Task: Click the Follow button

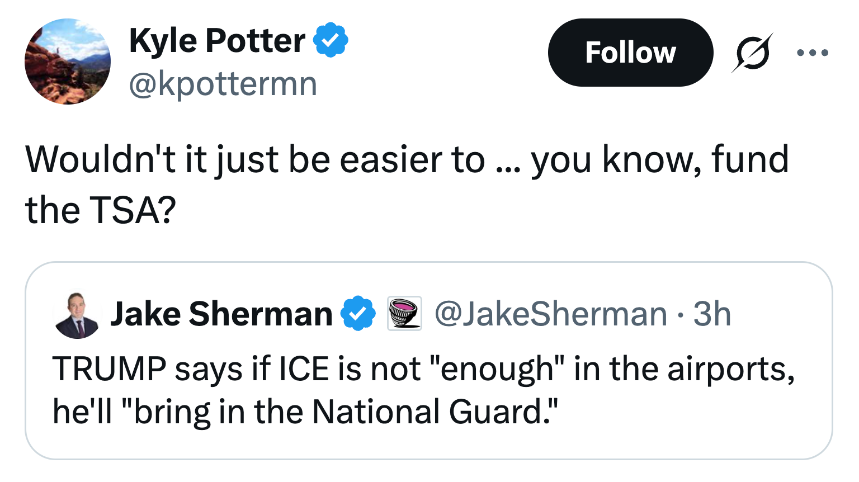Action: click(630, 53)
